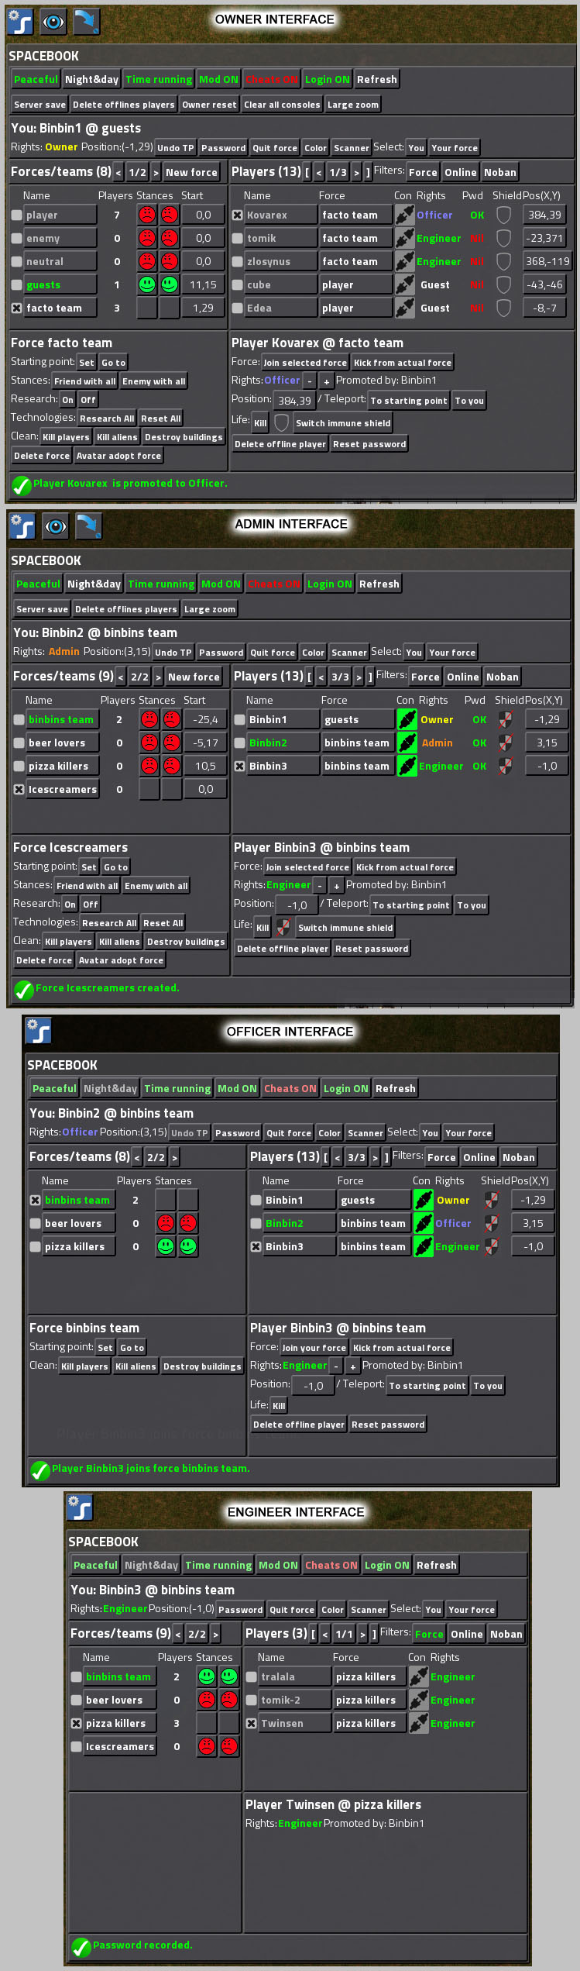This screenshot has width=580, height=1971.
Task: Uncheck the facto team force checkbox in Owner Interface
Action: (16, 308)
